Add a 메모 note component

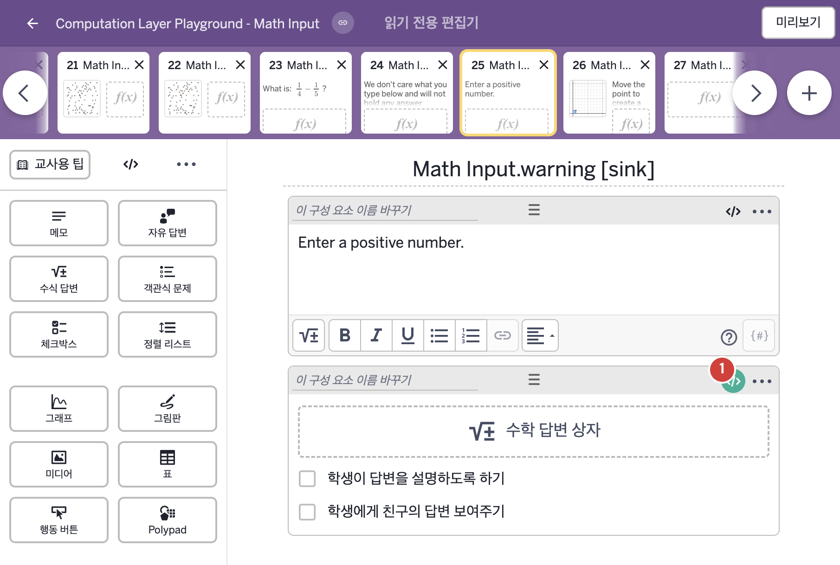point(59,223)
